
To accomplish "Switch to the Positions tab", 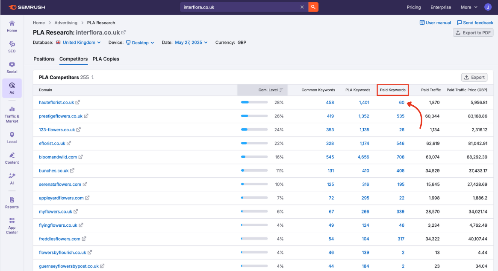I will (44, 59).
